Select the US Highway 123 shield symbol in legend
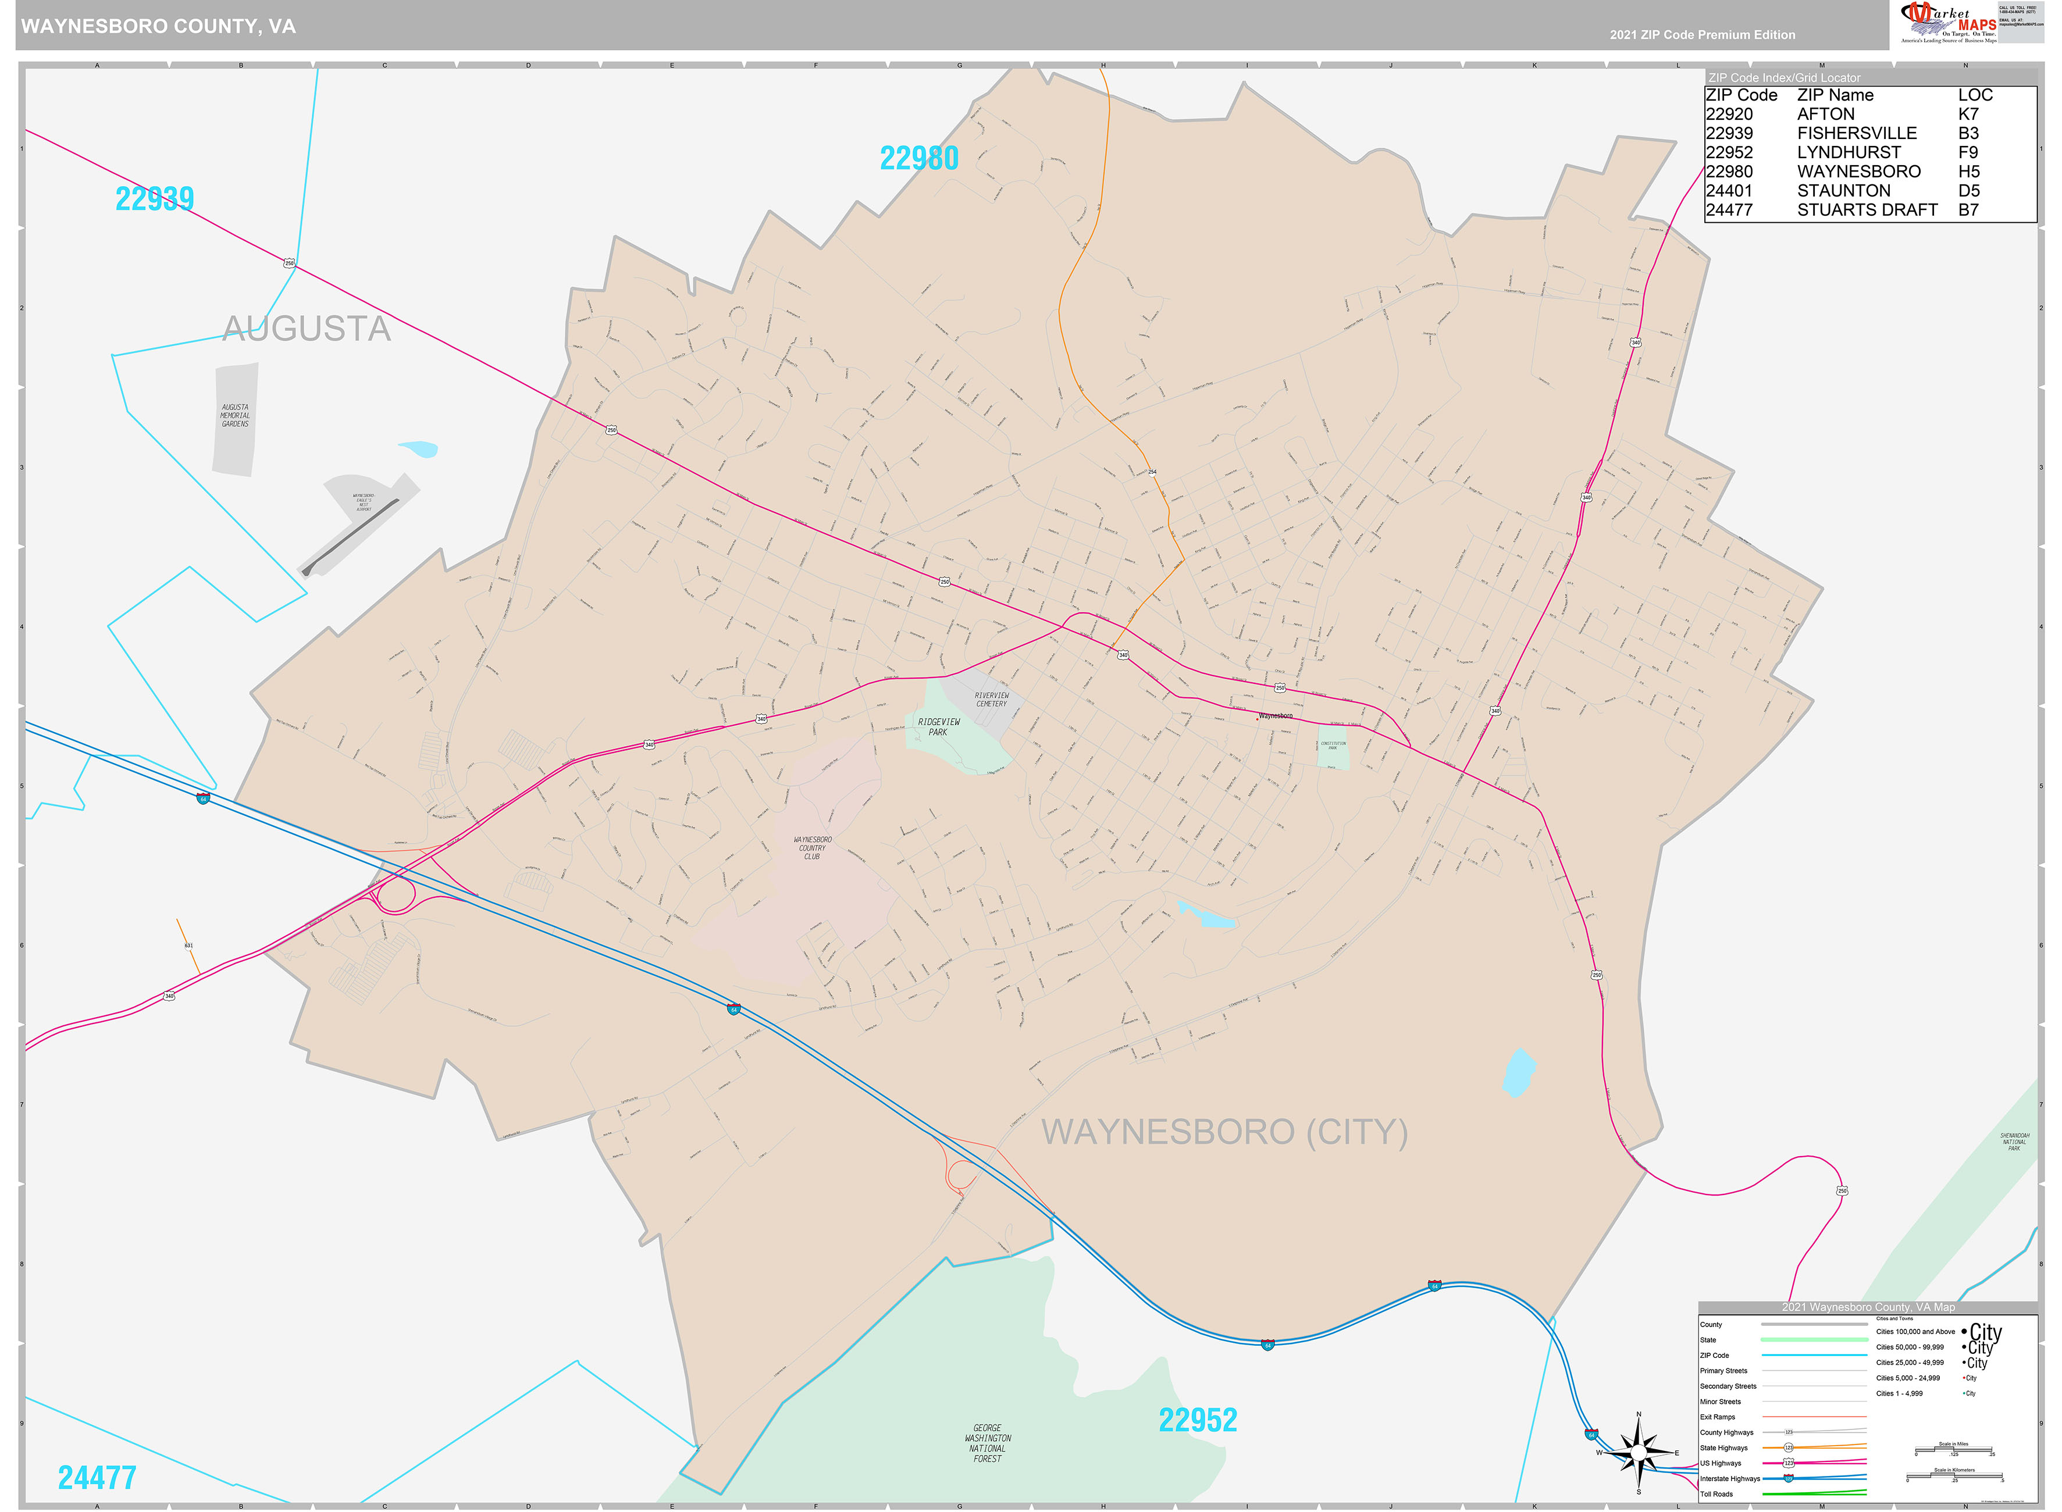This screenshot has width=2062, height=1512. (x=1789, y=1463)
